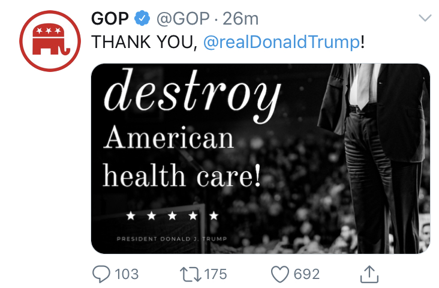This screenshot has width=439, height=288.
Task: Open the attached image on the crowd background
Action: [x=260, y=158]
